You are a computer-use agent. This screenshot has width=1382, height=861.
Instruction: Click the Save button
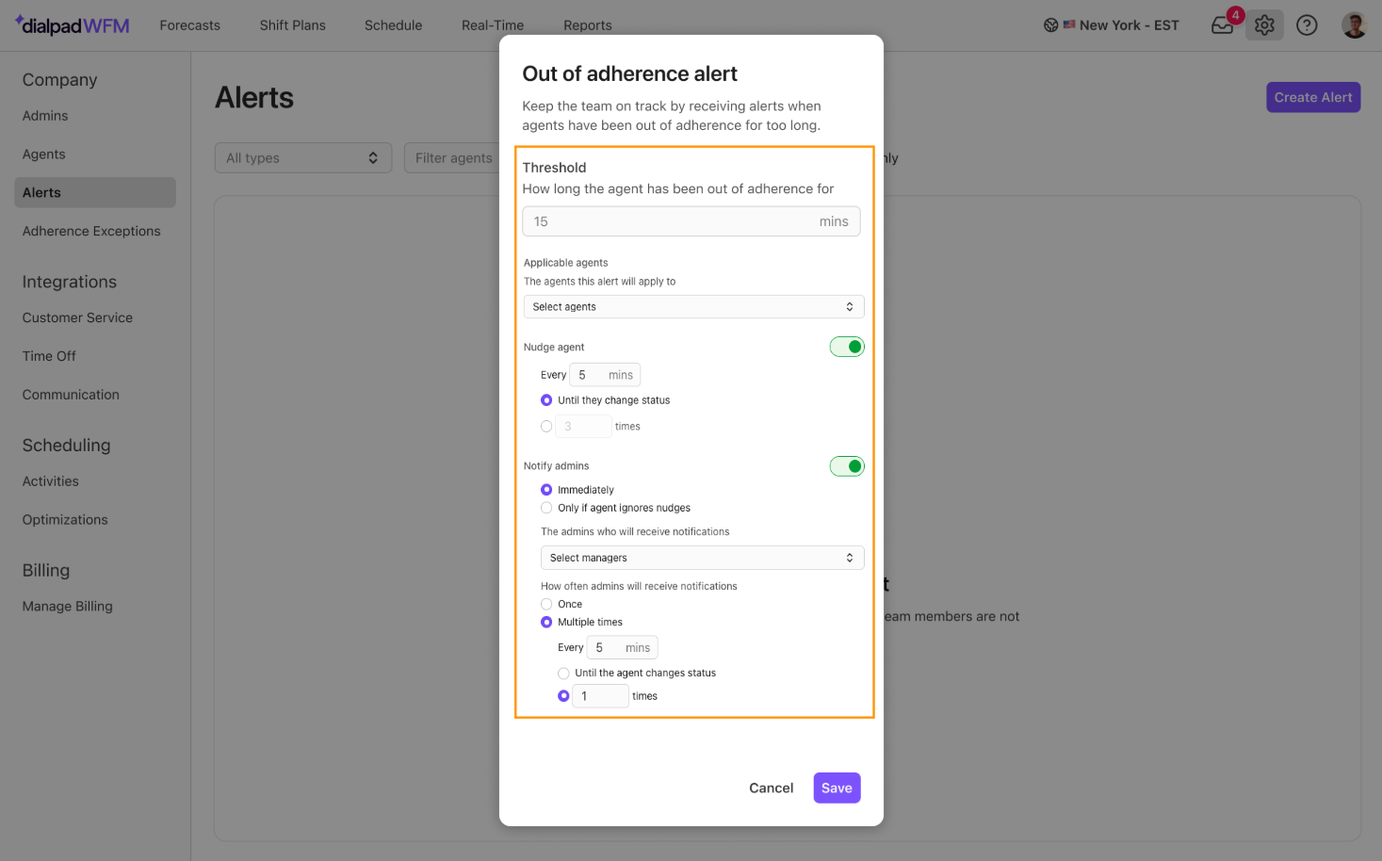pos(837,788)
